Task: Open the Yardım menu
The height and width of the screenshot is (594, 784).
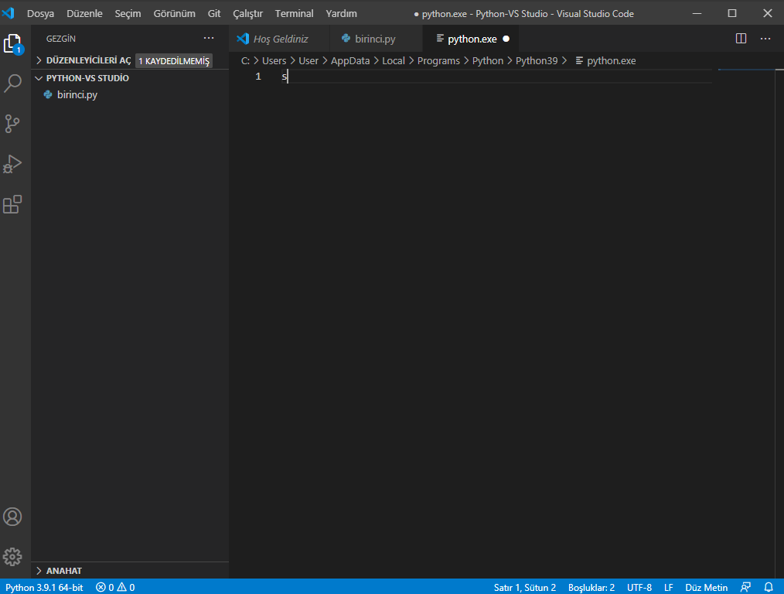Action: (x=342, y=13)
